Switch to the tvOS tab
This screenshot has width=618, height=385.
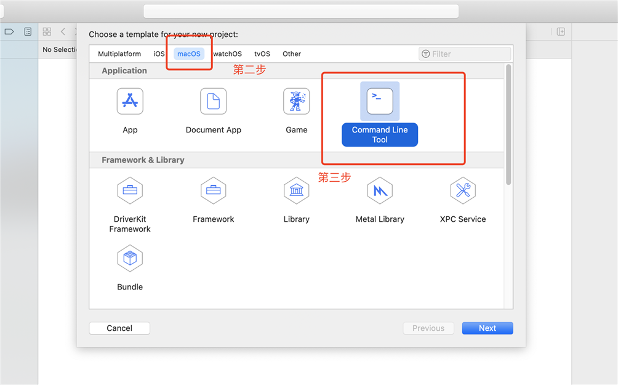tap(262, 54)
